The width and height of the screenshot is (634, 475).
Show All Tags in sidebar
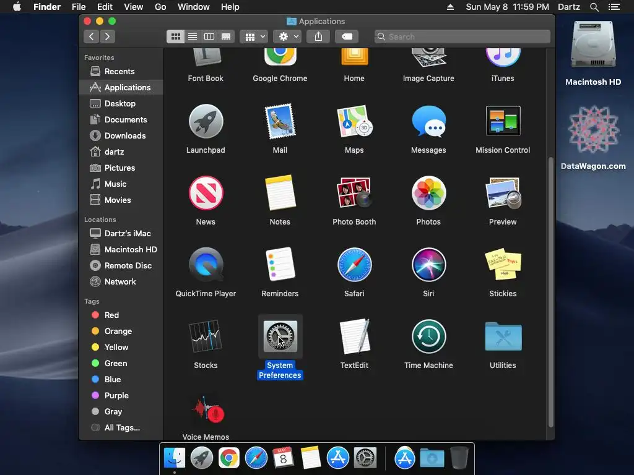tap(121, 428)
